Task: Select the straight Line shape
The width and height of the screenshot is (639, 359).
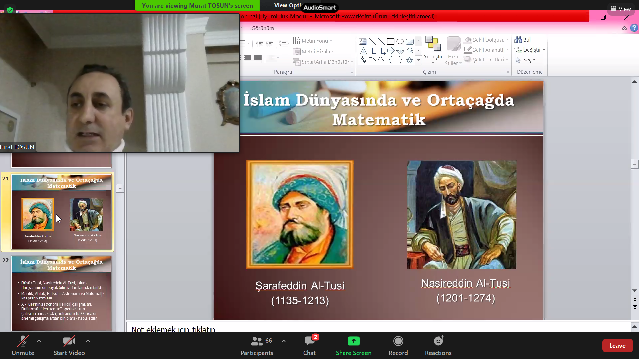Action: tap(372, 42)
